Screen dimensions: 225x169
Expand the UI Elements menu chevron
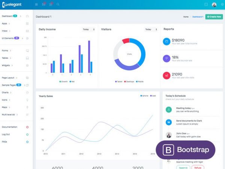tap(22, 38)
